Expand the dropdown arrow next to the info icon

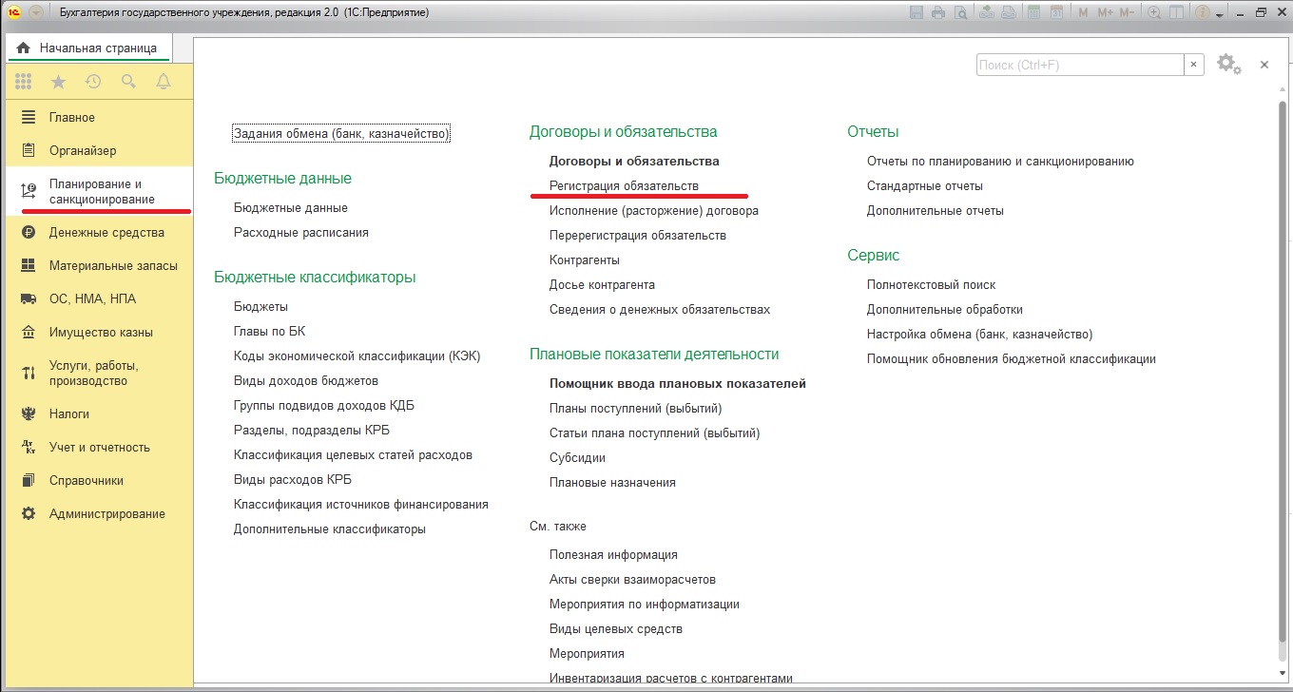tap(1220, 14)
